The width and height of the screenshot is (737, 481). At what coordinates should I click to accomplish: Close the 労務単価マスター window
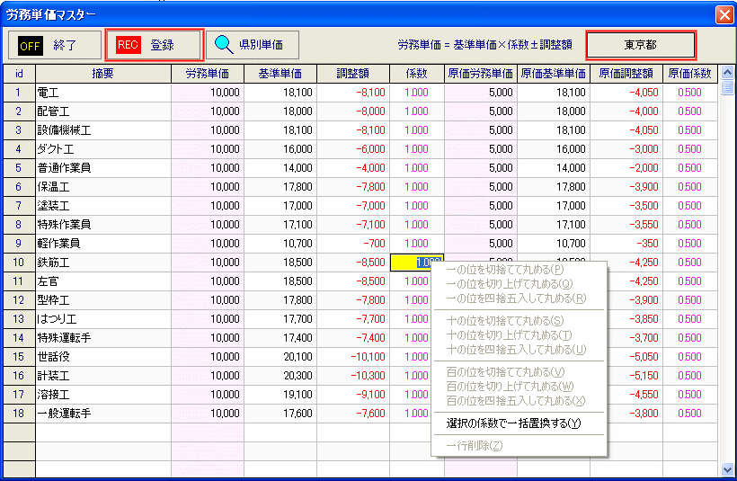pos(724,14)
